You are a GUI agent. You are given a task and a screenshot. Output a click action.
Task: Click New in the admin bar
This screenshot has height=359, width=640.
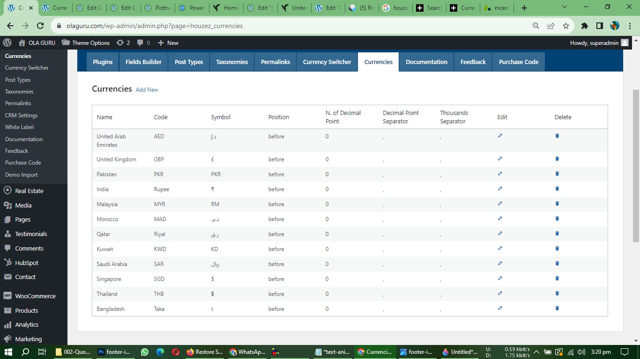pos(168,43)
